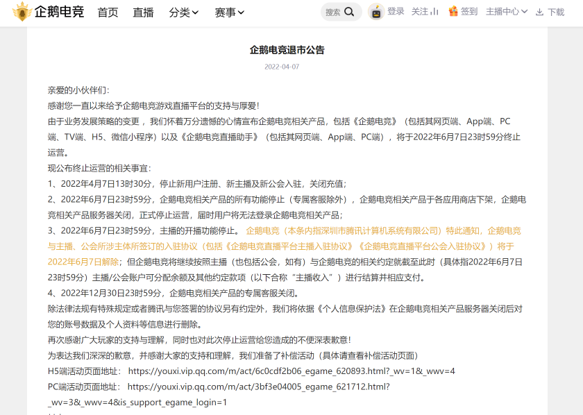
Task: Click the 企鹅电竞退市公告 title heading
Action: [x=287, y=50]
